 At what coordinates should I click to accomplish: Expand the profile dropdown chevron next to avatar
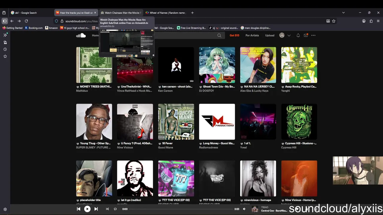click(x=289, y=36)
